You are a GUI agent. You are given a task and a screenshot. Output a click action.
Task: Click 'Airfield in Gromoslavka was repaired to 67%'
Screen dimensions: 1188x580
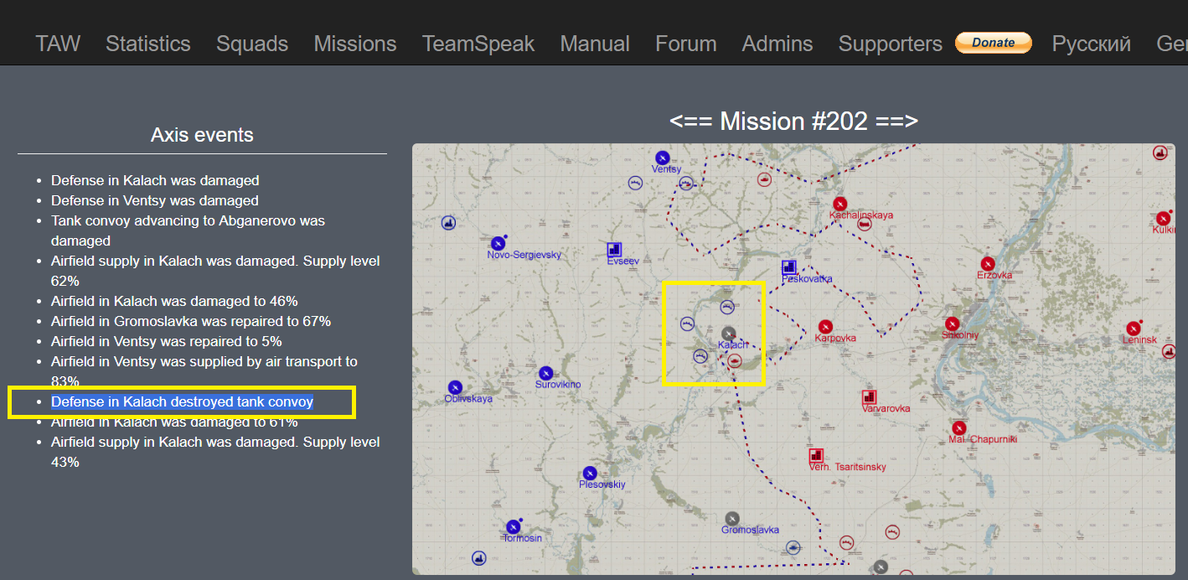(191, 321)
